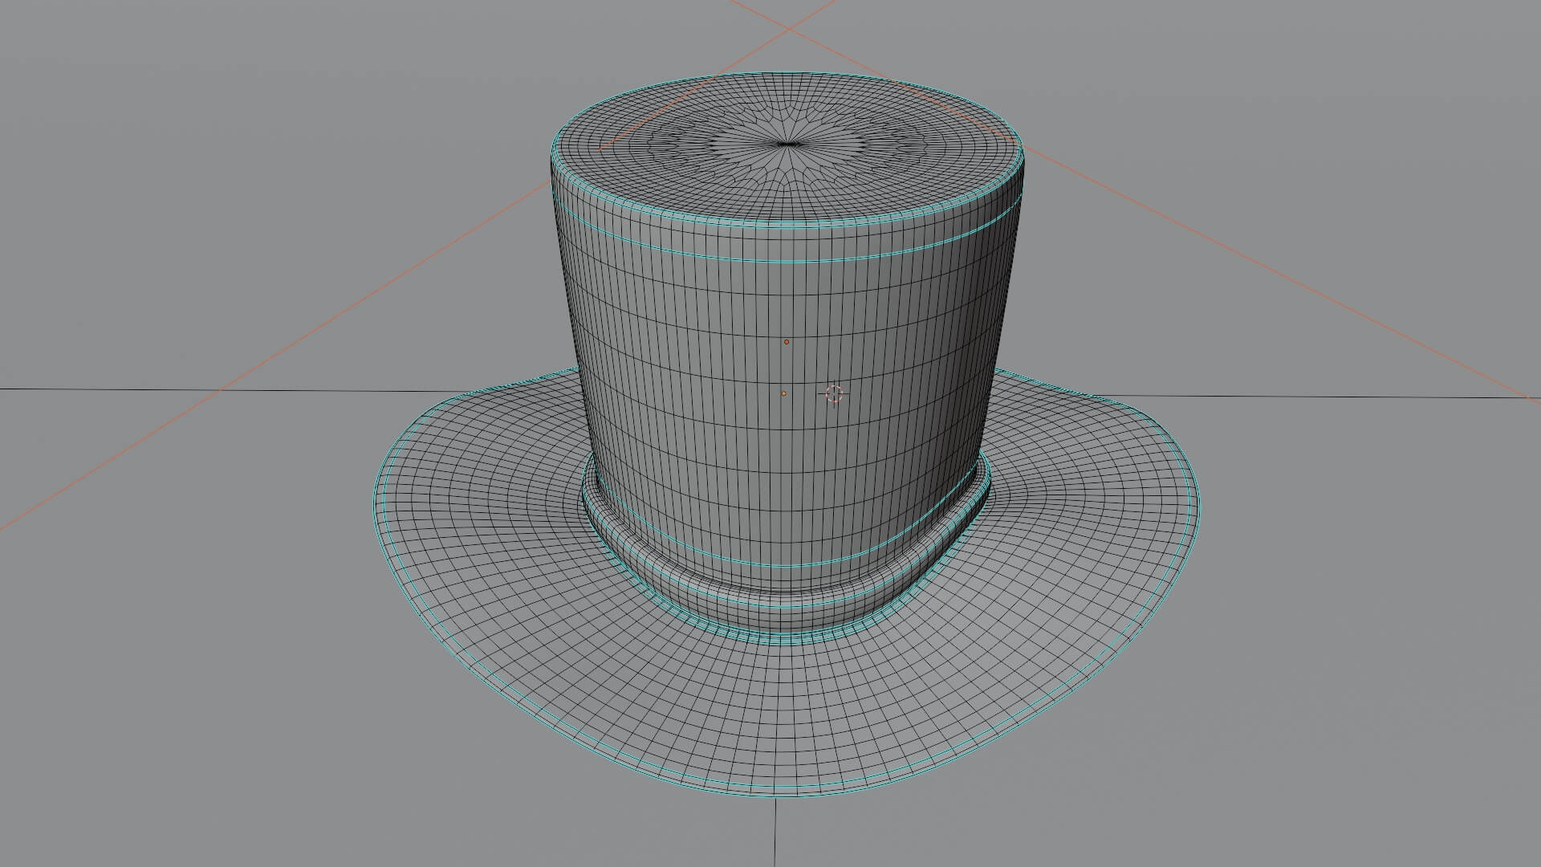Select the lower orange origin dot
This screenshot has width=1541, height=867.
click(784, 393)
